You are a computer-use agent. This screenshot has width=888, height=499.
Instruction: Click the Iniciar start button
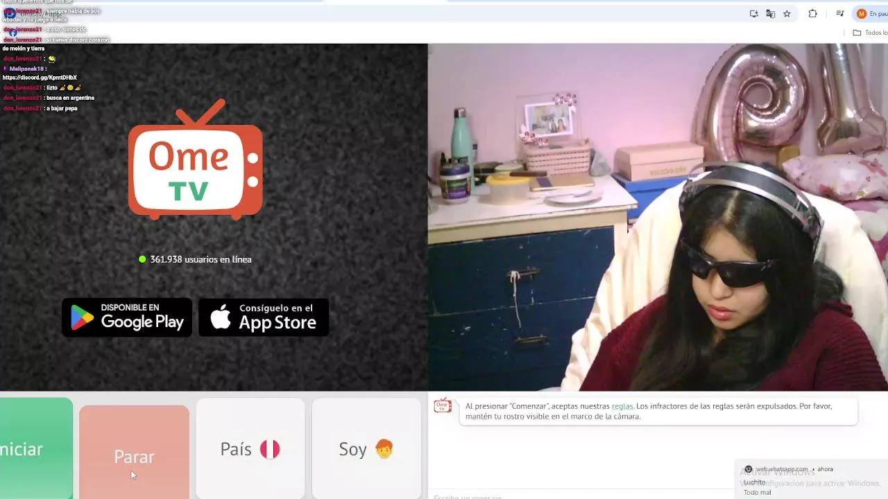tap(36, 448)
